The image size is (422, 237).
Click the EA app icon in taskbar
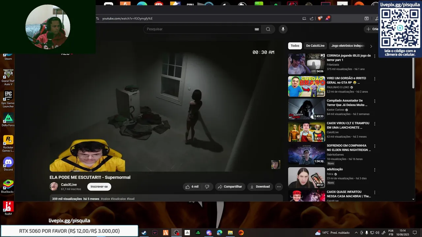(x=241, y=233)
